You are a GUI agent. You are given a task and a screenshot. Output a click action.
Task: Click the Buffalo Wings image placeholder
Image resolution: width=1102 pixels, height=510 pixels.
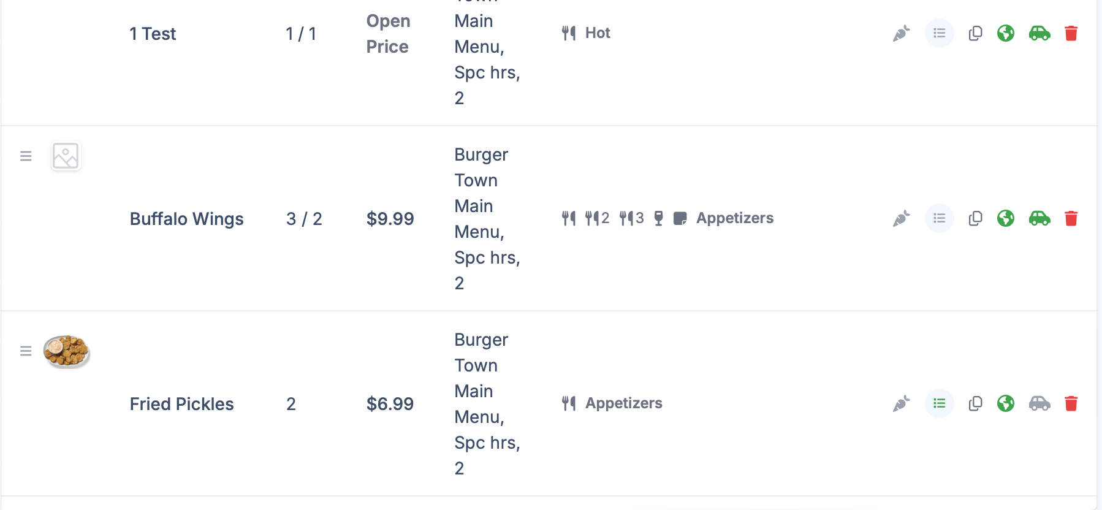coord(66,156)
